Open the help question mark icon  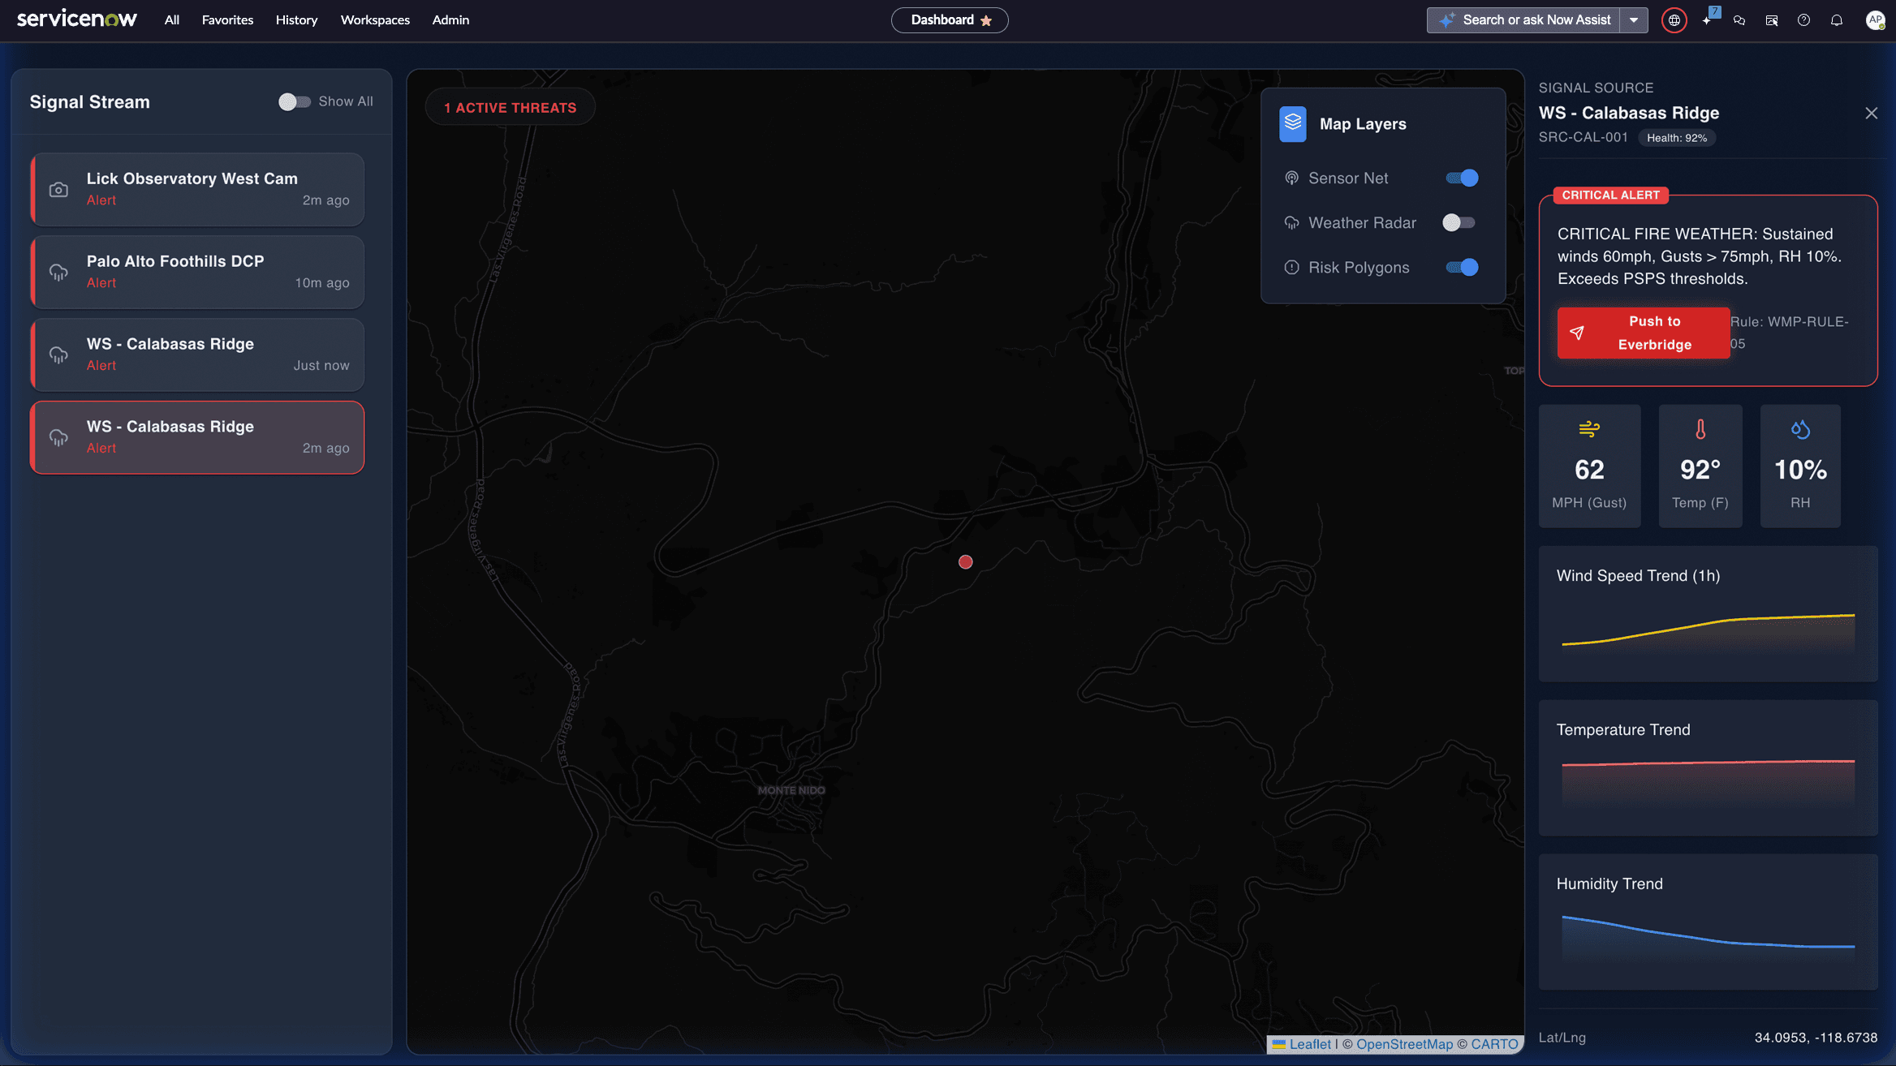(1804, 19)
